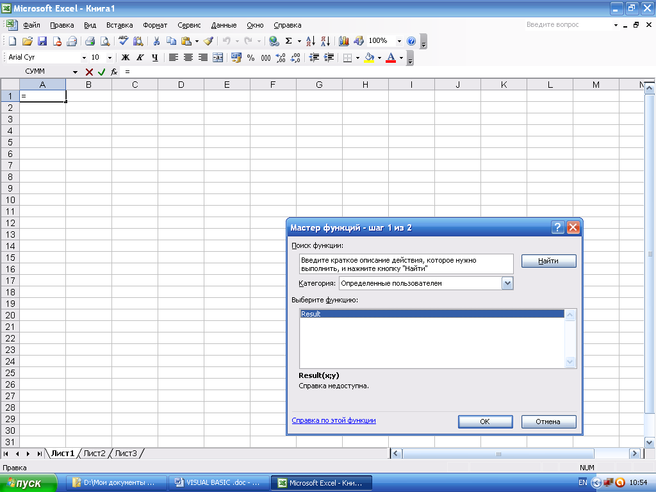Viewport: 656px width, 492px height.
Task: Open fill color bucket swatch
Action: point(369,58)
